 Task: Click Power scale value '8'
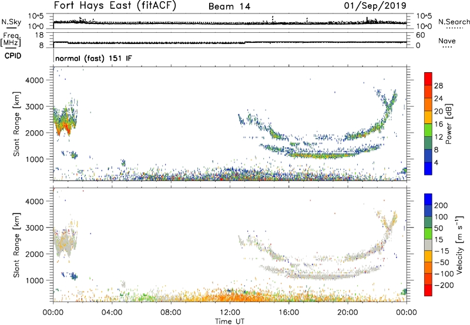pos(436,150)
